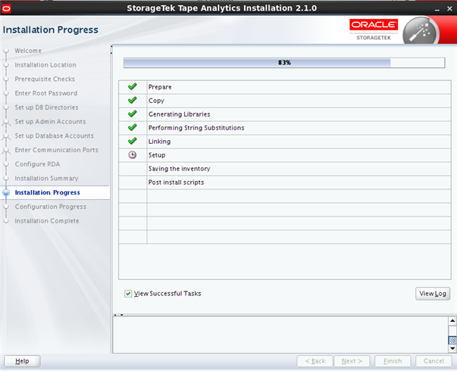Click the Prepare task row text
The image size is (457, 371).
[x=160, y=87]
